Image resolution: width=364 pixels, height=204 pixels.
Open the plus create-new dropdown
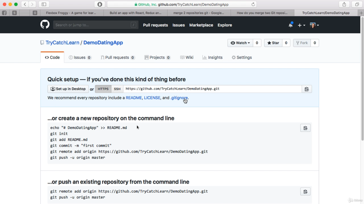[x=301, y=25]
